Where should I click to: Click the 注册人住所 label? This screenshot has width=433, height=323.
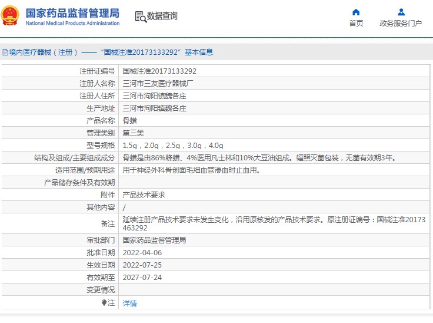click(97, 96)
